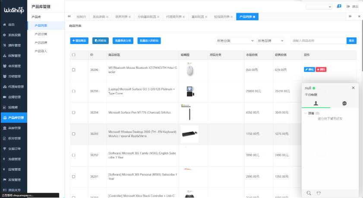Open the empty dropdown in top header

(x=319, y=7)
